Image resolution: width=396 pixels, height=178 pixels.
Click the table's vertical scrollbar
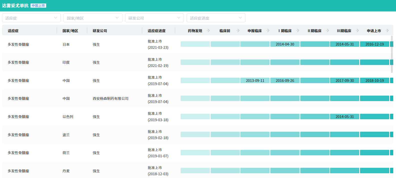pos(392,54)
